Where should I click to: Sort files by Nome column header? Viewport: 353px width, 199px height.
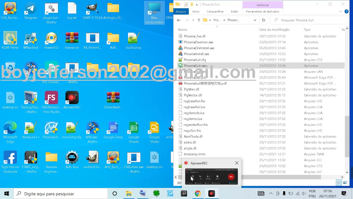217,30
